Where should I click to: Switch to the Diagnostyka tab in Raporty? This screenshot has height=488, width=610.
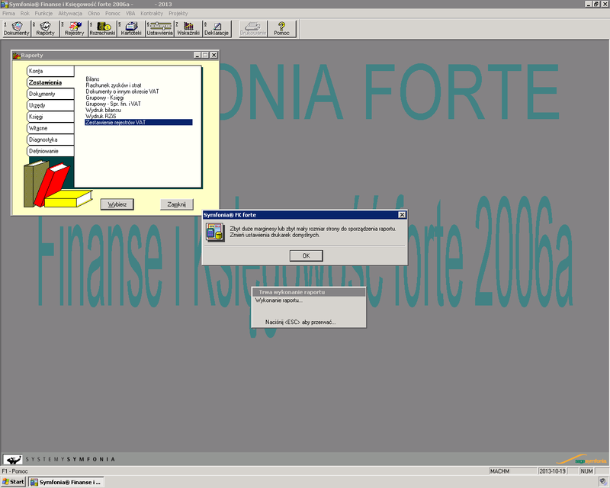point(50,140)
